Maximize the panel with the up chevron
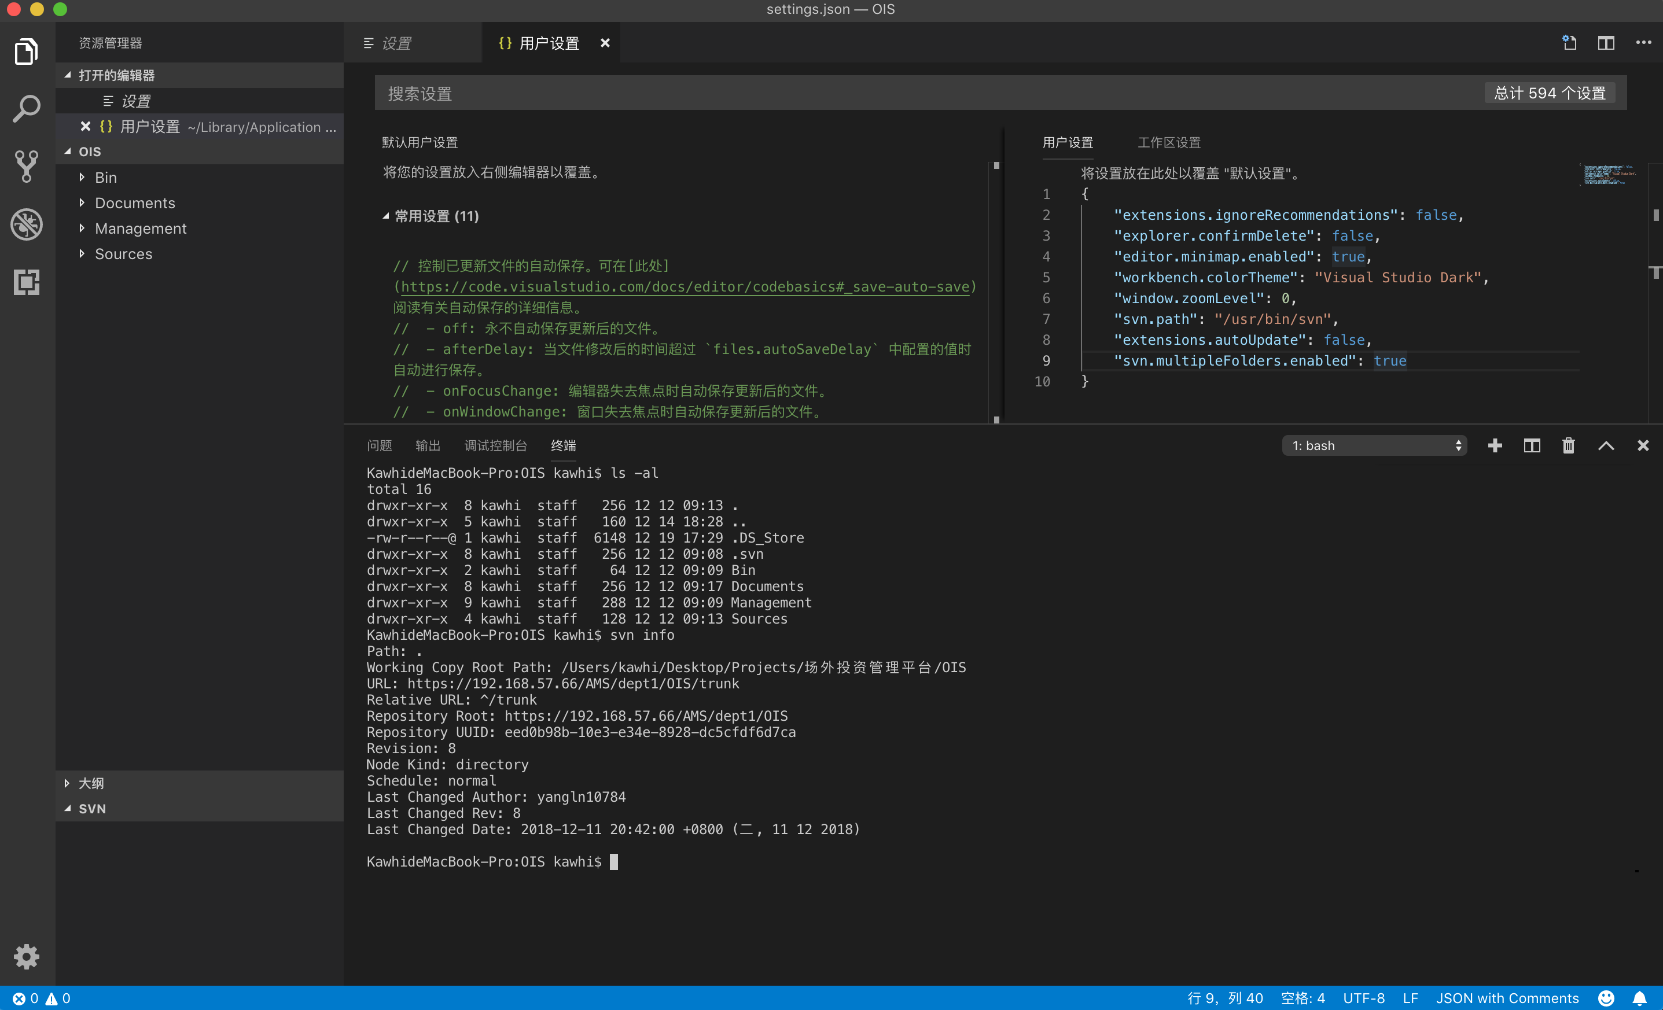Viewport: 1663px width, 1010px height. click(x=1606, y=445)
